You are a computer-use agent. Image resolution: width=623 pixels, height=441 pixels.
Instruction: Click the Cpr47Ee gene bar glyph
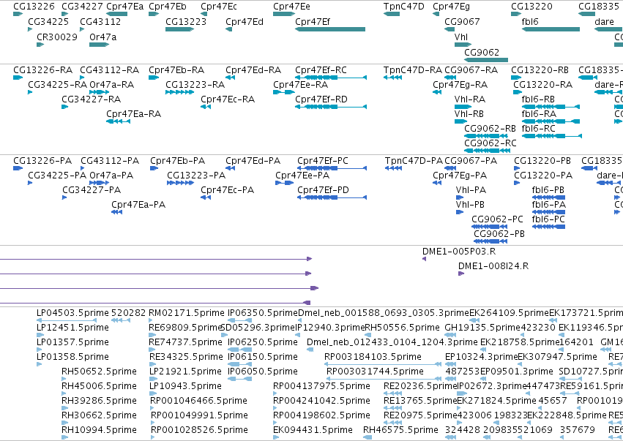click(284, 14)
